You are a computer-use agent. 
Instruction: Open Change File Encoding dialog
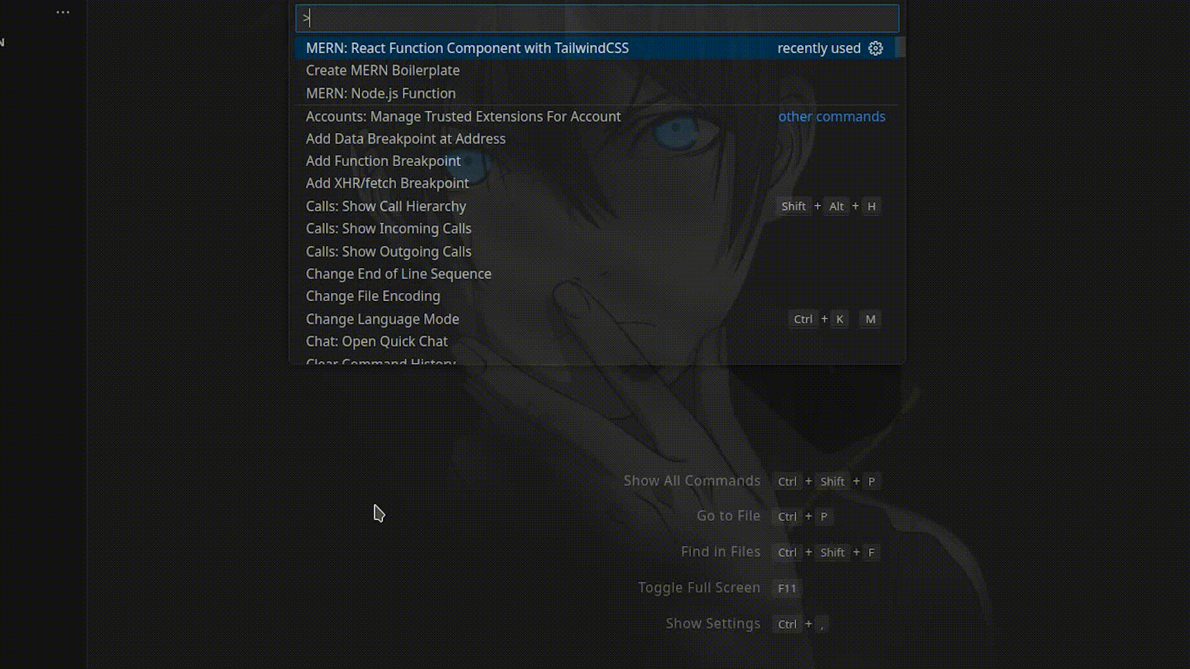coord(372,295)
